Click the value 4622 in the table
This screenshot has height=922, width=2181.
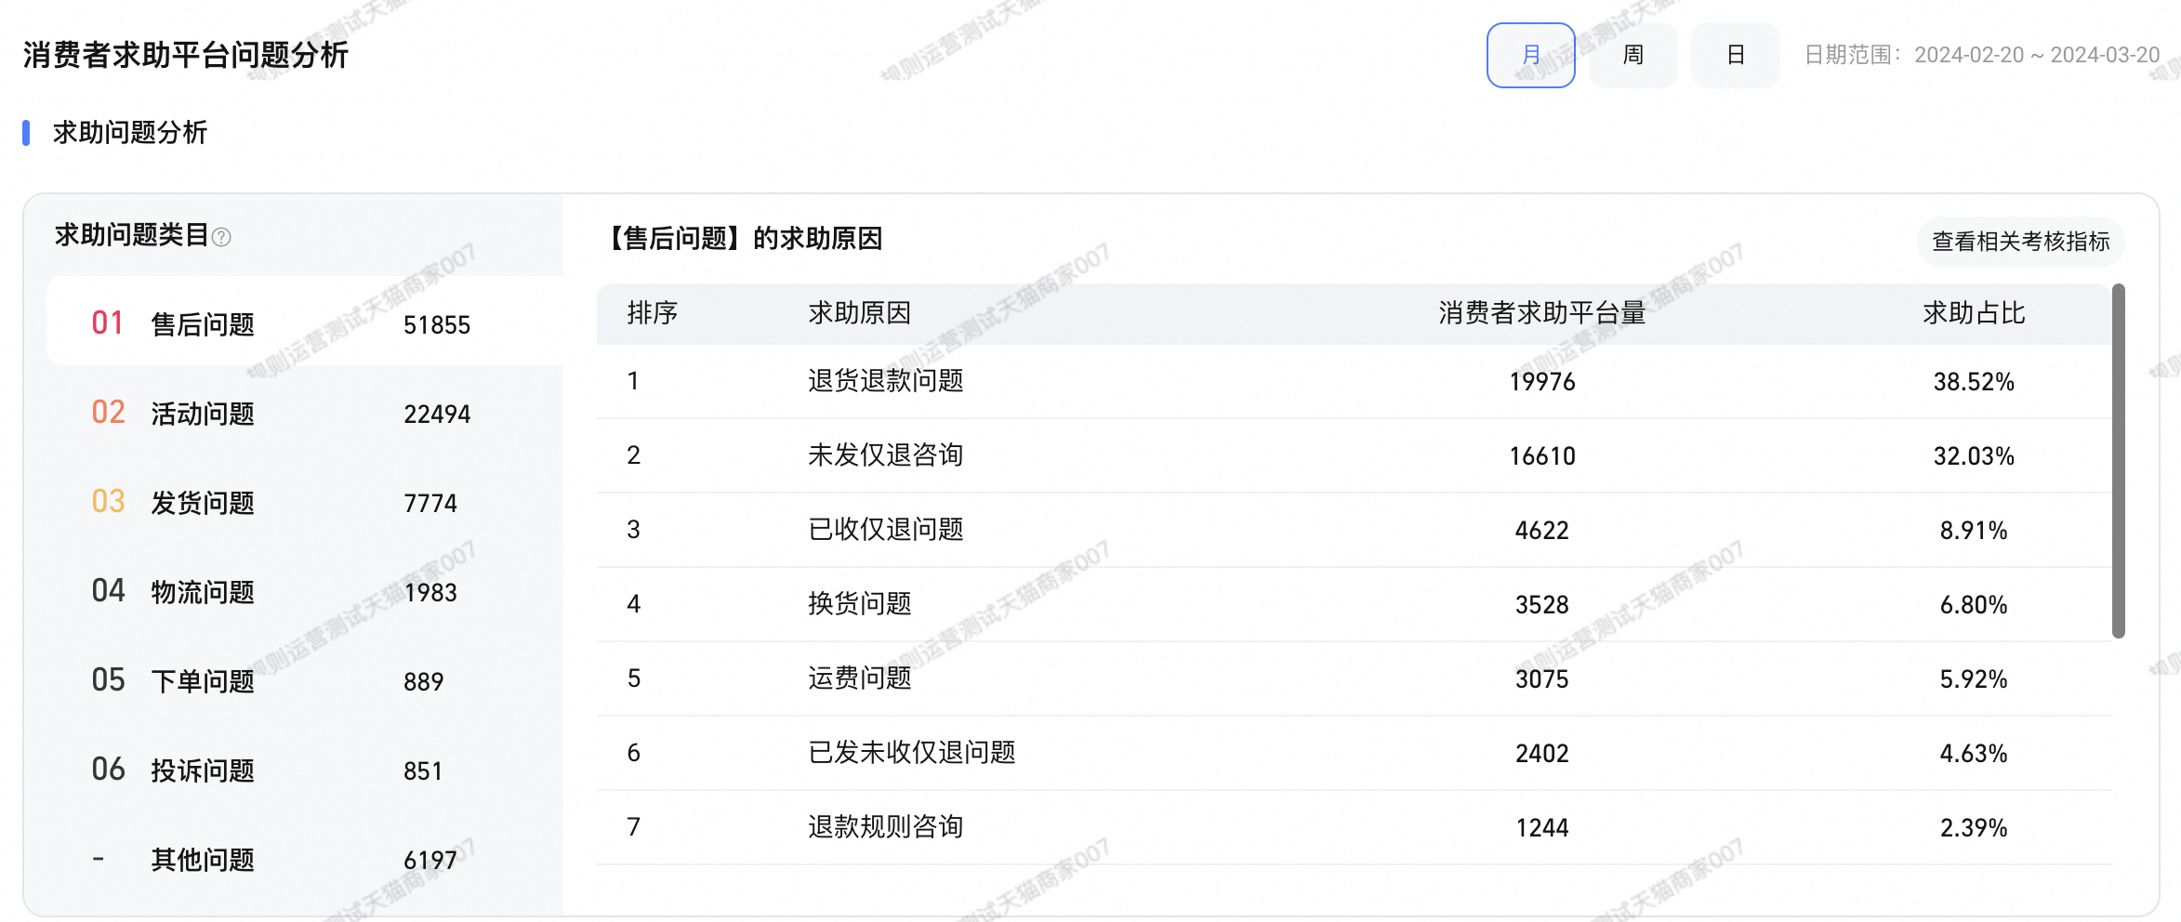1541,531
